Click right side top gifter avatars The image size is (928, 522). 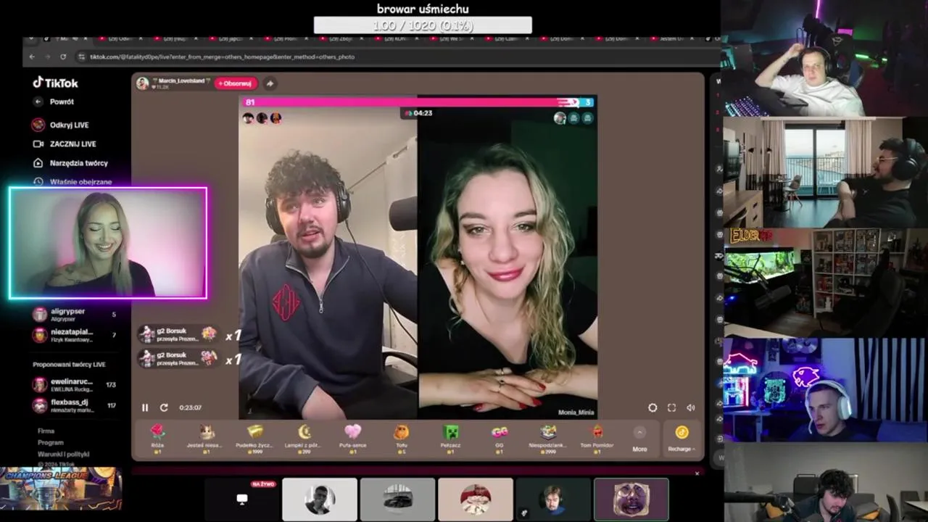click(573, 118)
